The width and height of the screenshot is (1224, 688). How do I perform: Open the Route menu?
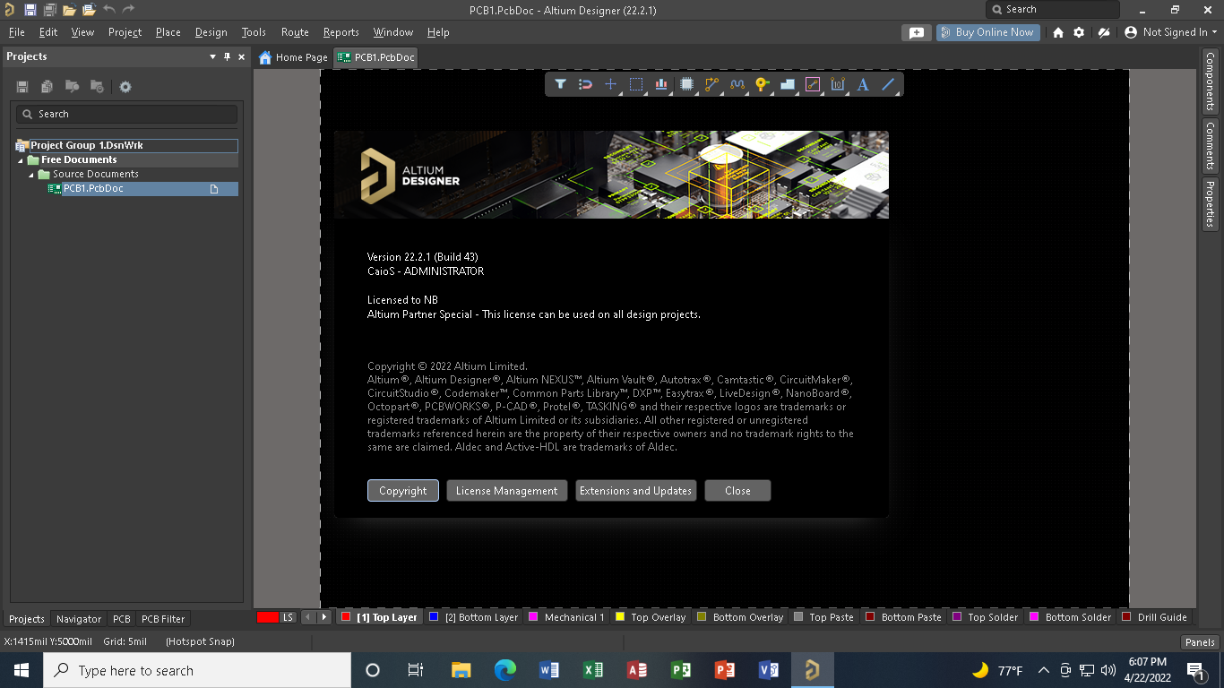(295, 32)
